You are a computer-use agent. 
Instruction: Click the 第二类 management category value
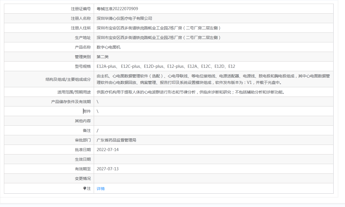(102, 57)
